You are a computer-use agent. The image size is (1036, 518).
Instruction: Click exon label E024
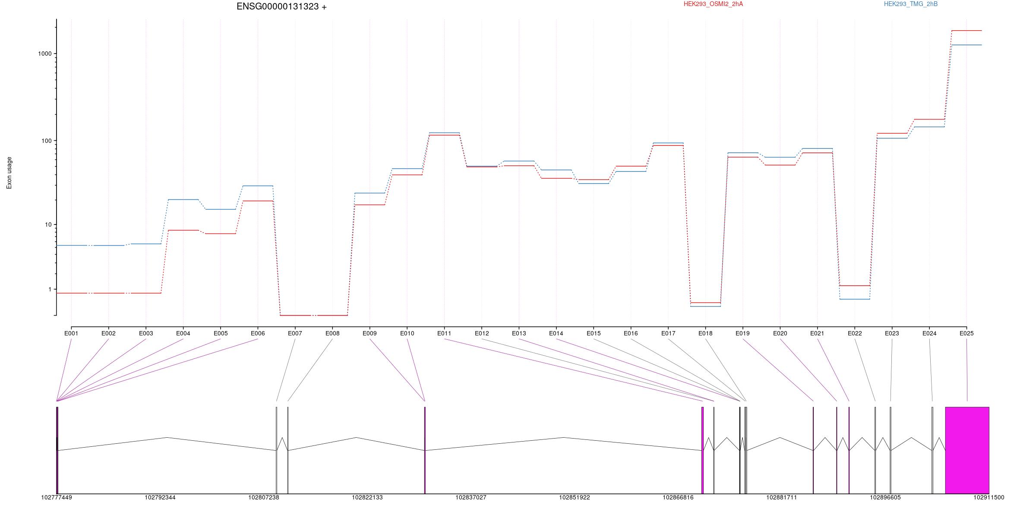tap(929, 333)
